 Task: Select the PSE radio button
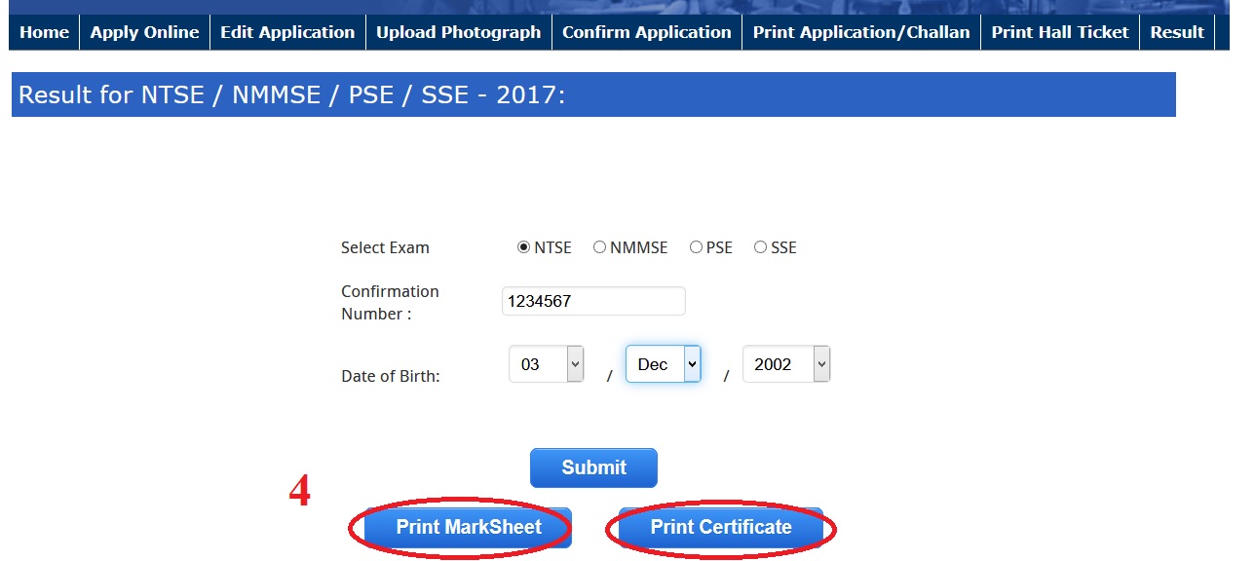pyautogui.click(x=696, y=247)
